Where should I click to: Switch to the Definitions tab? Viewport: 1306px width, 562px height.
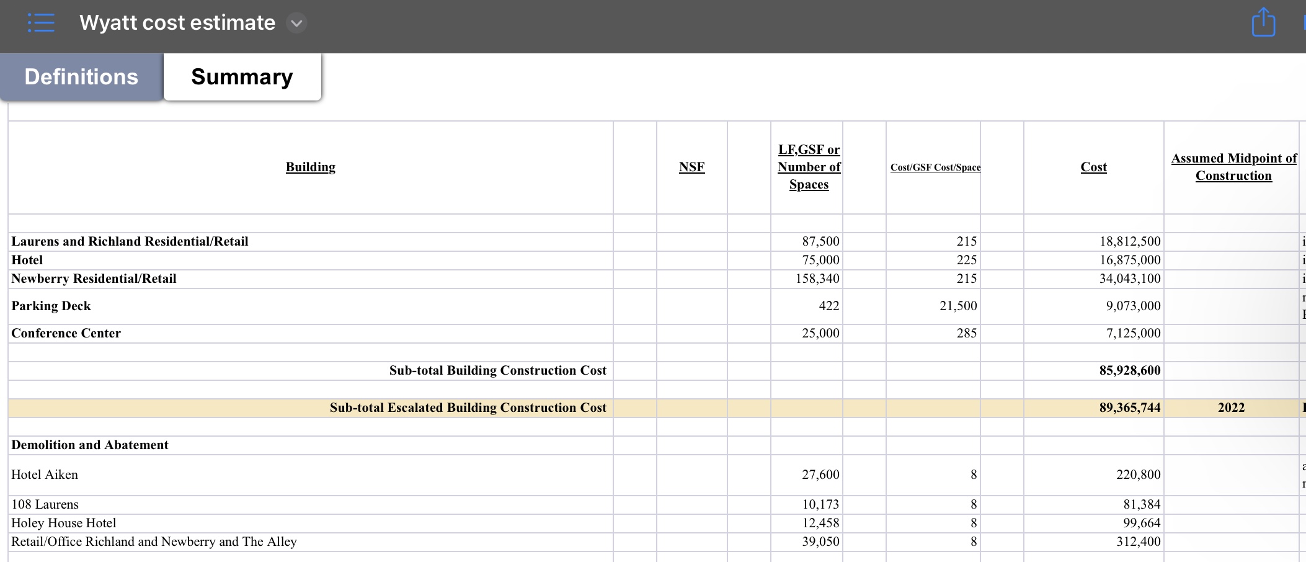[81, 77]
